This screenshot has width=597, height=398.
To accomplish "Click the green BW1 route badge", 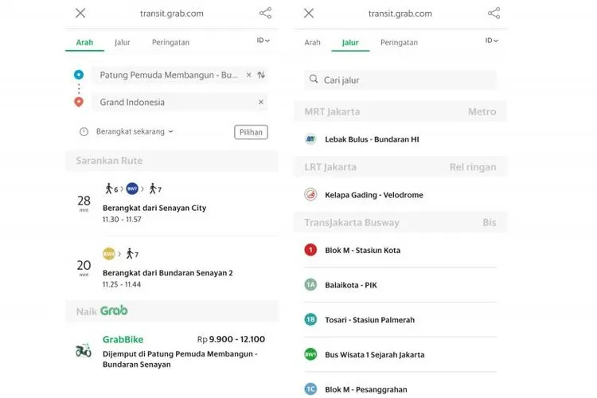I will point(310,354).
